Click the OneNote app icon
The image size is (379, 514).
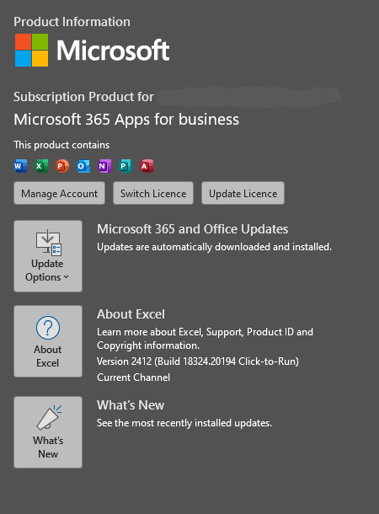tap(104, 166)
